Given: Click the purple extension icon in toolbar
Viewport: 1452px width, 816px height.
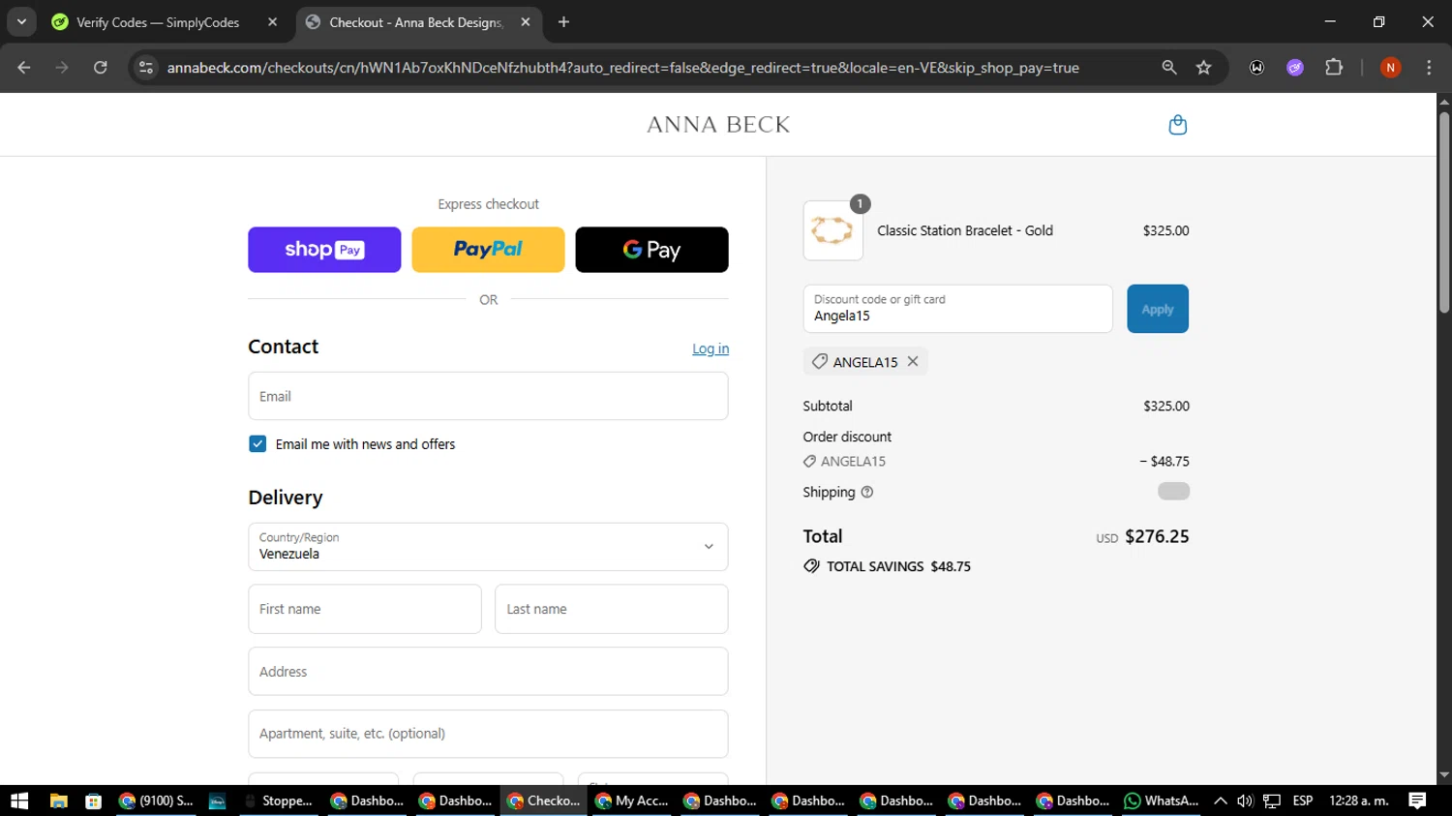Looking at the screenshot, I should (1295, 68).
